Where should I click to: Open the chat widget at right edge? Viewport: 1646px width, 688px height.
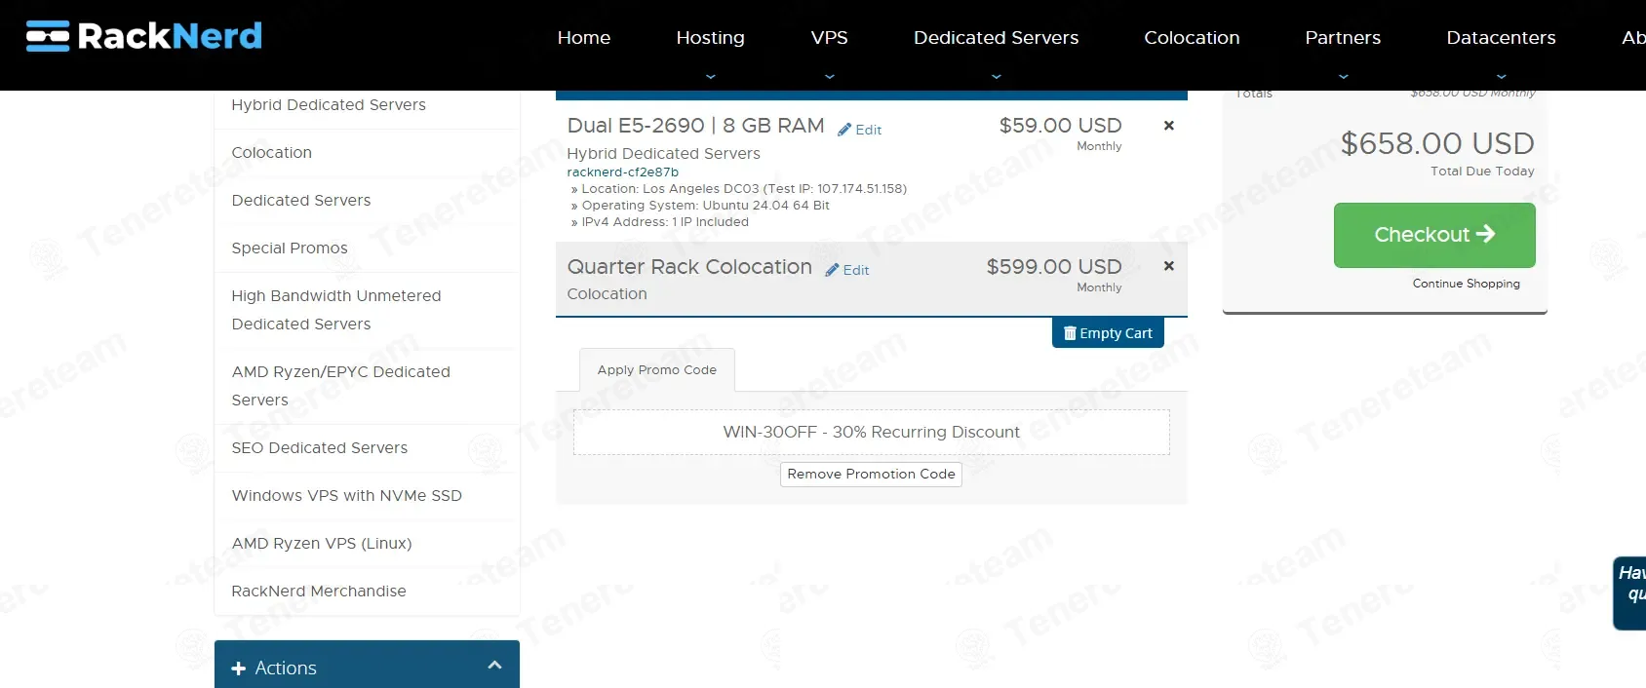[x=1630, y=592]
